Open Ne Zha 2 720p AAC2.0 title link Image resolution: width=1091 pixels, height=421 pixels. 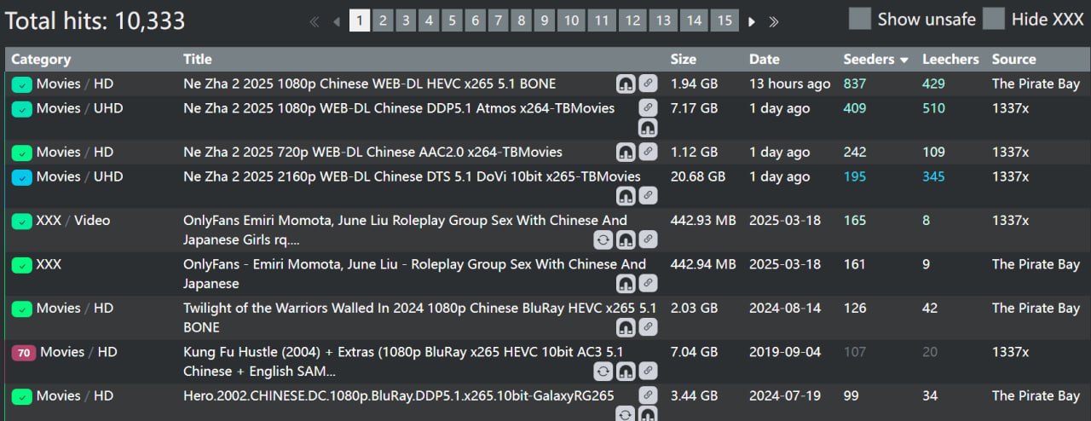click(x=373, y=152)
